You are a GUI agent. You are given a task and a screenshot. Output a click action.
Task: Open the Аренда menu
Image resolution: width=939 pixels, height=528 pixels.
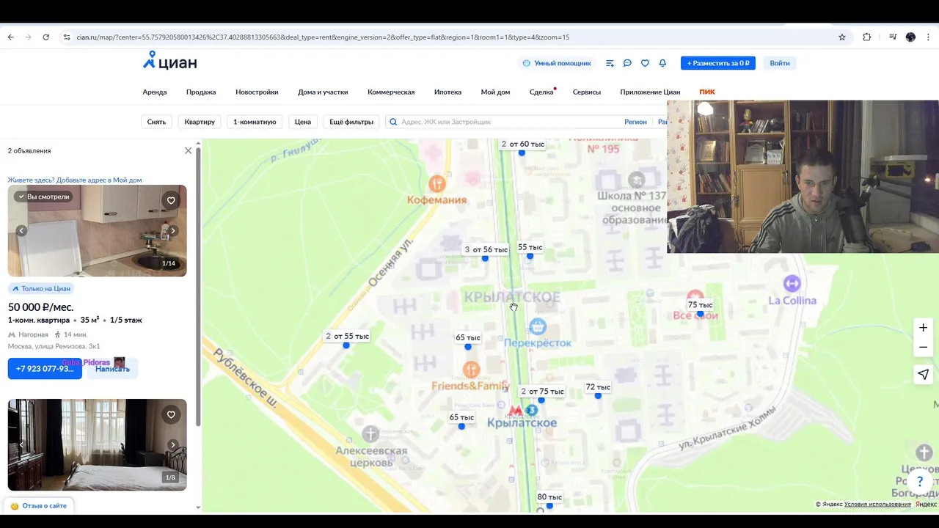[155, 92]
